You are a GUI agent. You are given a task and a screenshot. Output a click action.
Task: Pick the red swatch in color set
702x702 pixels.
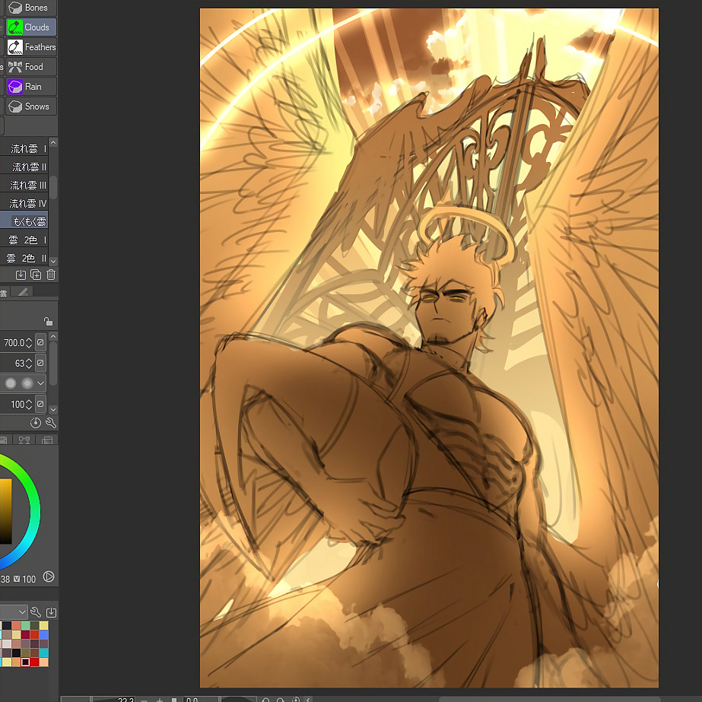[34, 662]
